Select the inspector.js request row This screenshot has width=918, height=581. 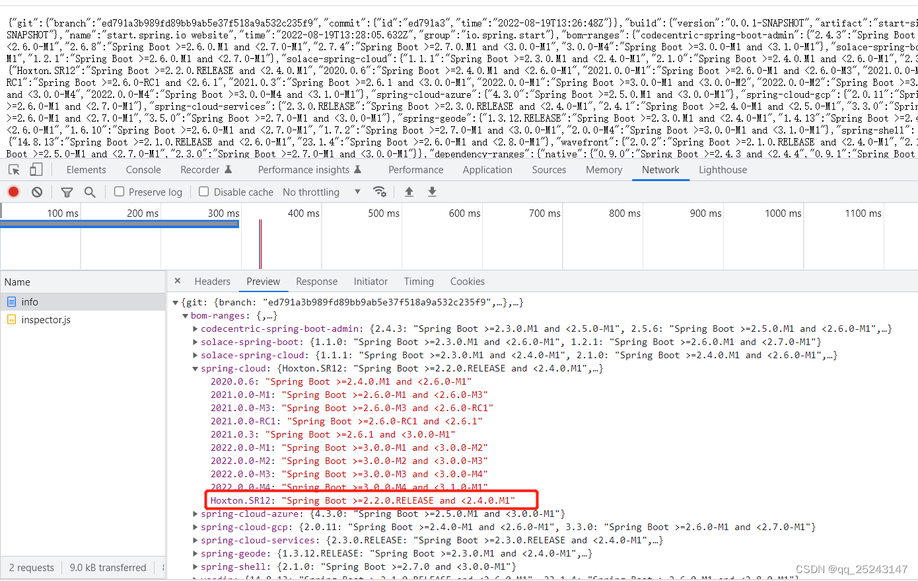coord(83,319)
